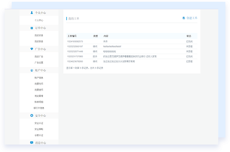Screen dimensions: 230x152
Task: Click the 广告中心 diamond icon
Action: click(32, 49)
